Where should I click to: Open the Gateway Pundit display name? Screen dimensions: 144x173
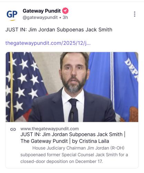point(42,11)
